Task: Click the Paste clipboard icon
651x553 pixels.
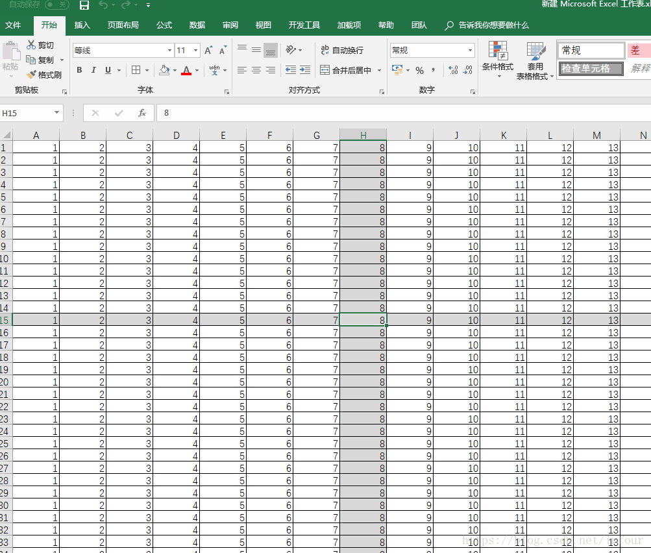Action: tap(11, 51)
